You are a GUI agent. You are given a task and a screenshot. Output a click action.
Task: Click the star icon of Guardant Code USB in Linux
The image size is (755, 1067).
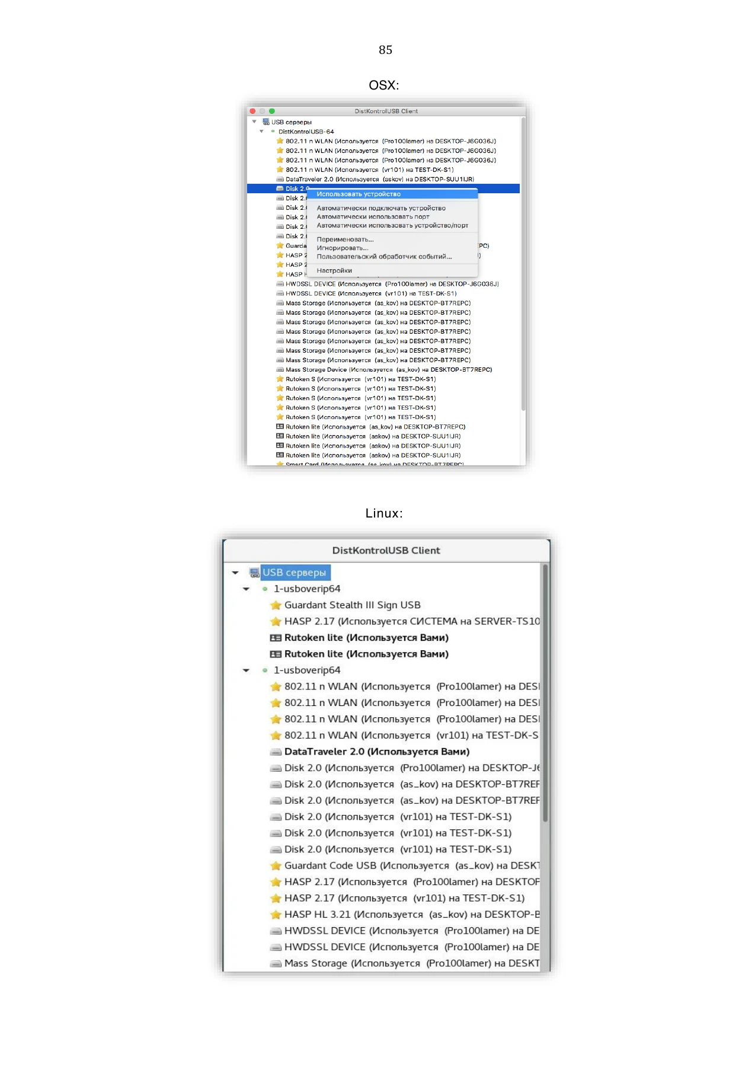coord(276,865)
